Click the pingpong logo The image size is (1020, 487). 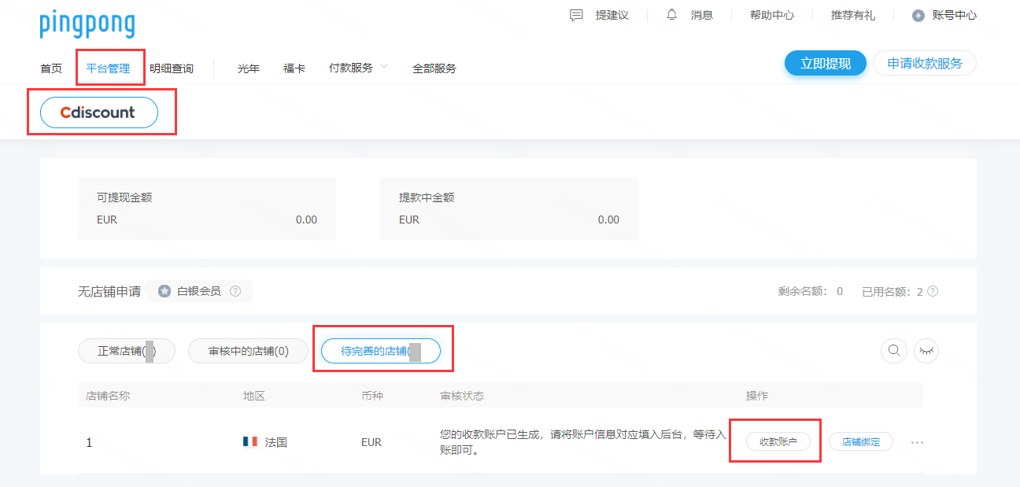pos(87,24)
